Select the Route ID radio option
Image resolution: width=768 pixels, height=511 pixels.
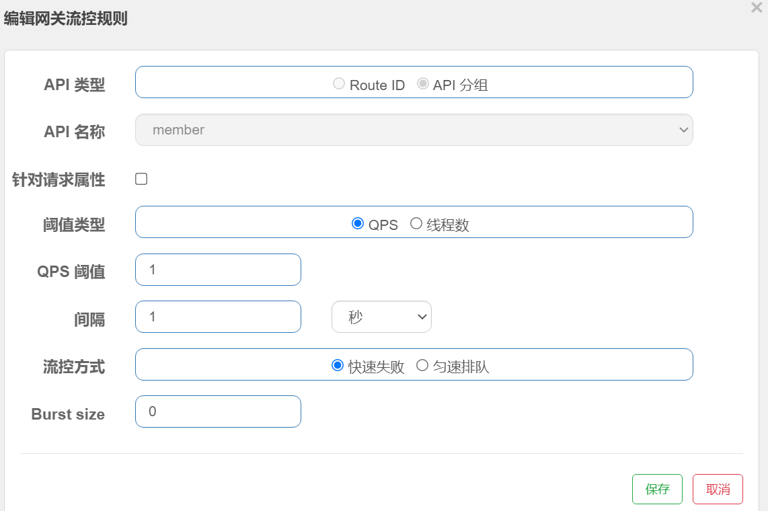[339, 84]
